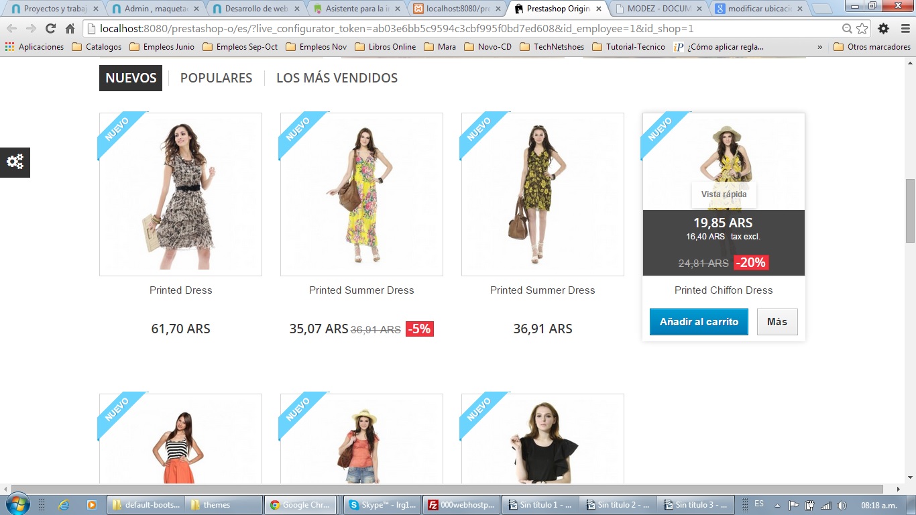This screenshot has width=916, height=515.
Task: Switch to the LOS MÁS VENDIDOS tab
Action: (x=337, y=78)
